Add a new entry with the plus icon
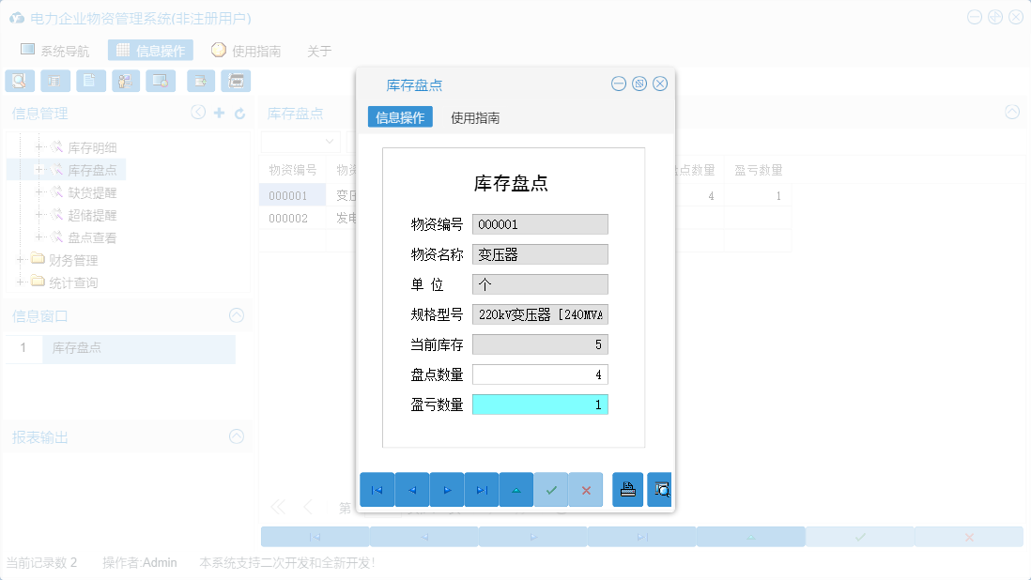The height and width of the screenshot is (580, 1031). pyautogui.click(x=217, y=112)
